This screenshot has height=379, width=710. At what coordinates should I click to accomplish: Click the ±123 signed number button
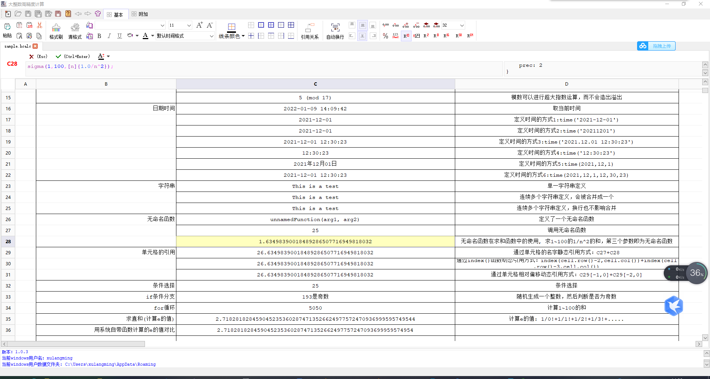[x=416, y=36]
